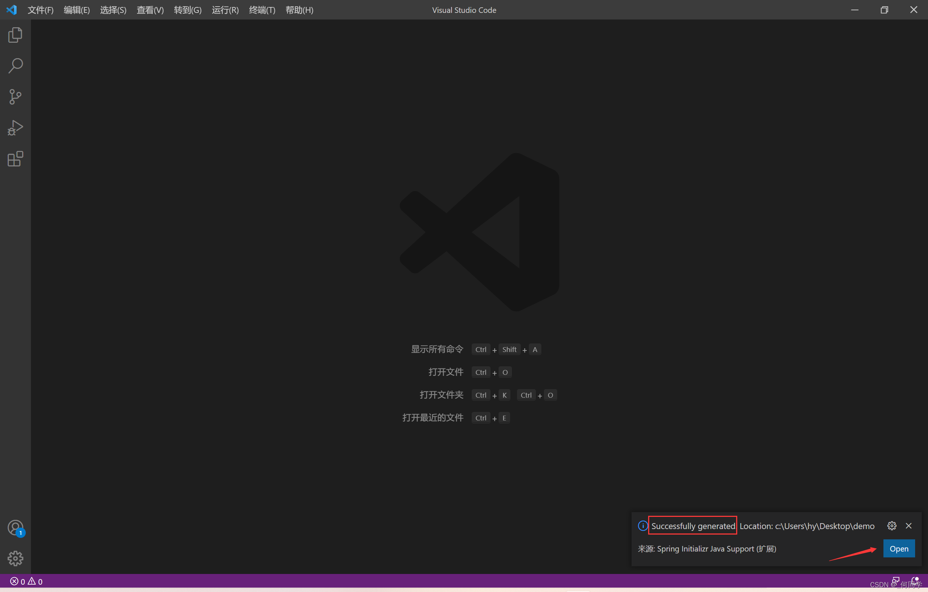This screenshot has width=928, height=592.
Task: Open the Search view icon
Action: [15, 66]
